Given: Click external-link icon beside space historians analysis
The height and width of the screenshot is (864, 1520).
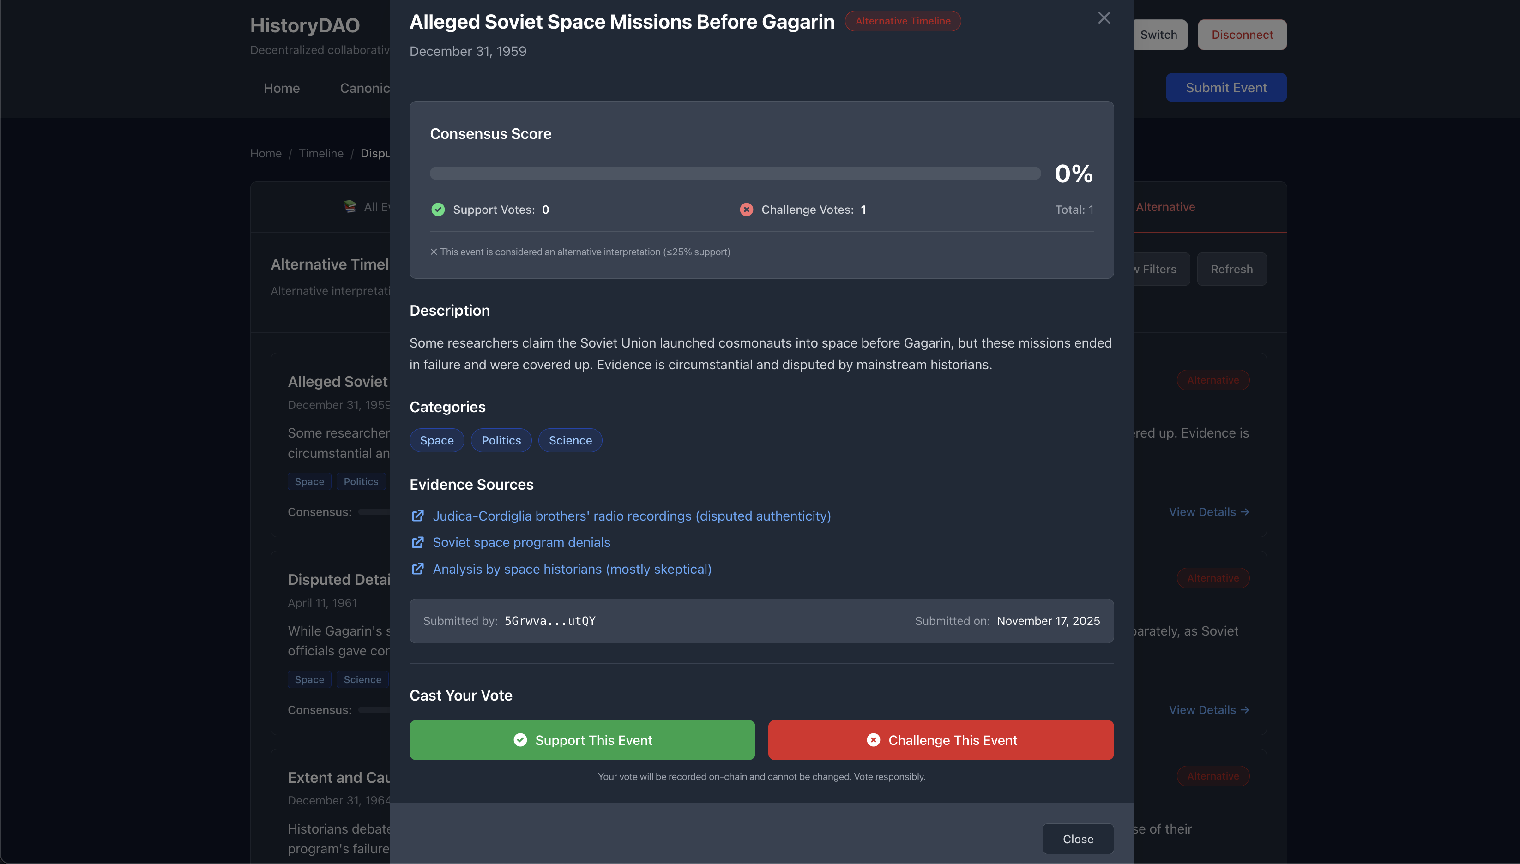Looking at the screenshot, I should coord(418,569).
